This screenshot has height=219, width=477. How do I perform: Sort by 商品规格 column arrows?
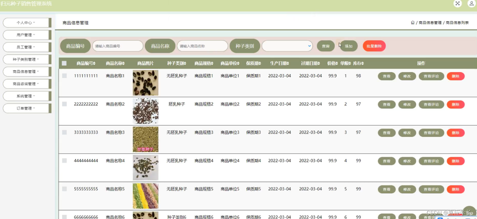click(x=212, y=63)
